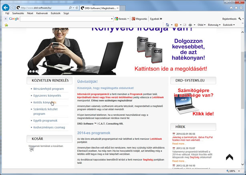Expand Egyebek more toolbar items
This screenshot has height=175, width=246.
coord(156,19)
